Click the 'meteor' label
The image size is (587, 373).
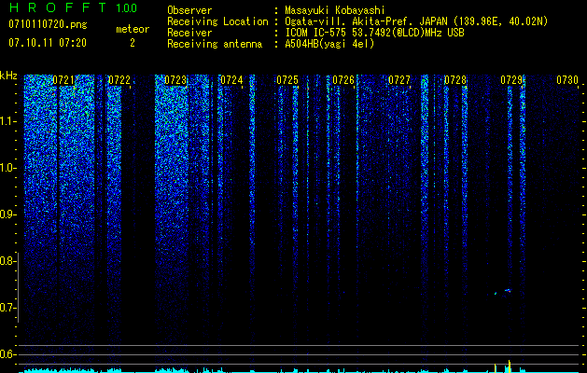(x=133, y=29)
